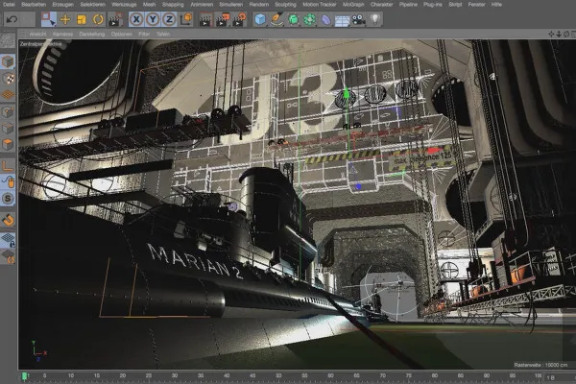
Task: Switch to Edges mode
Action: point(8,129)
